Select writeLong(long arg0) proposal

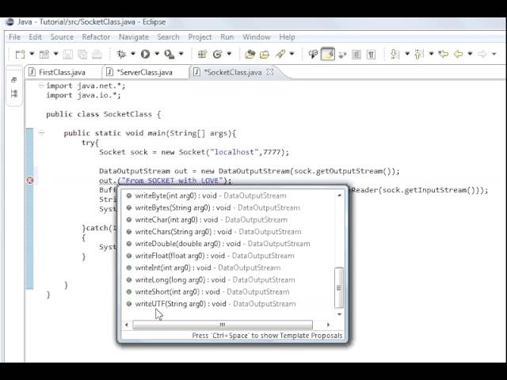click(228, 279)
